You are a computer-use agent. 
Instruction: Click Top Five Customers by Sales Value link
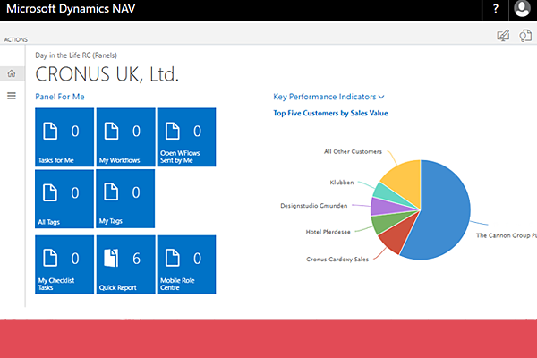(x=330, y=113)
